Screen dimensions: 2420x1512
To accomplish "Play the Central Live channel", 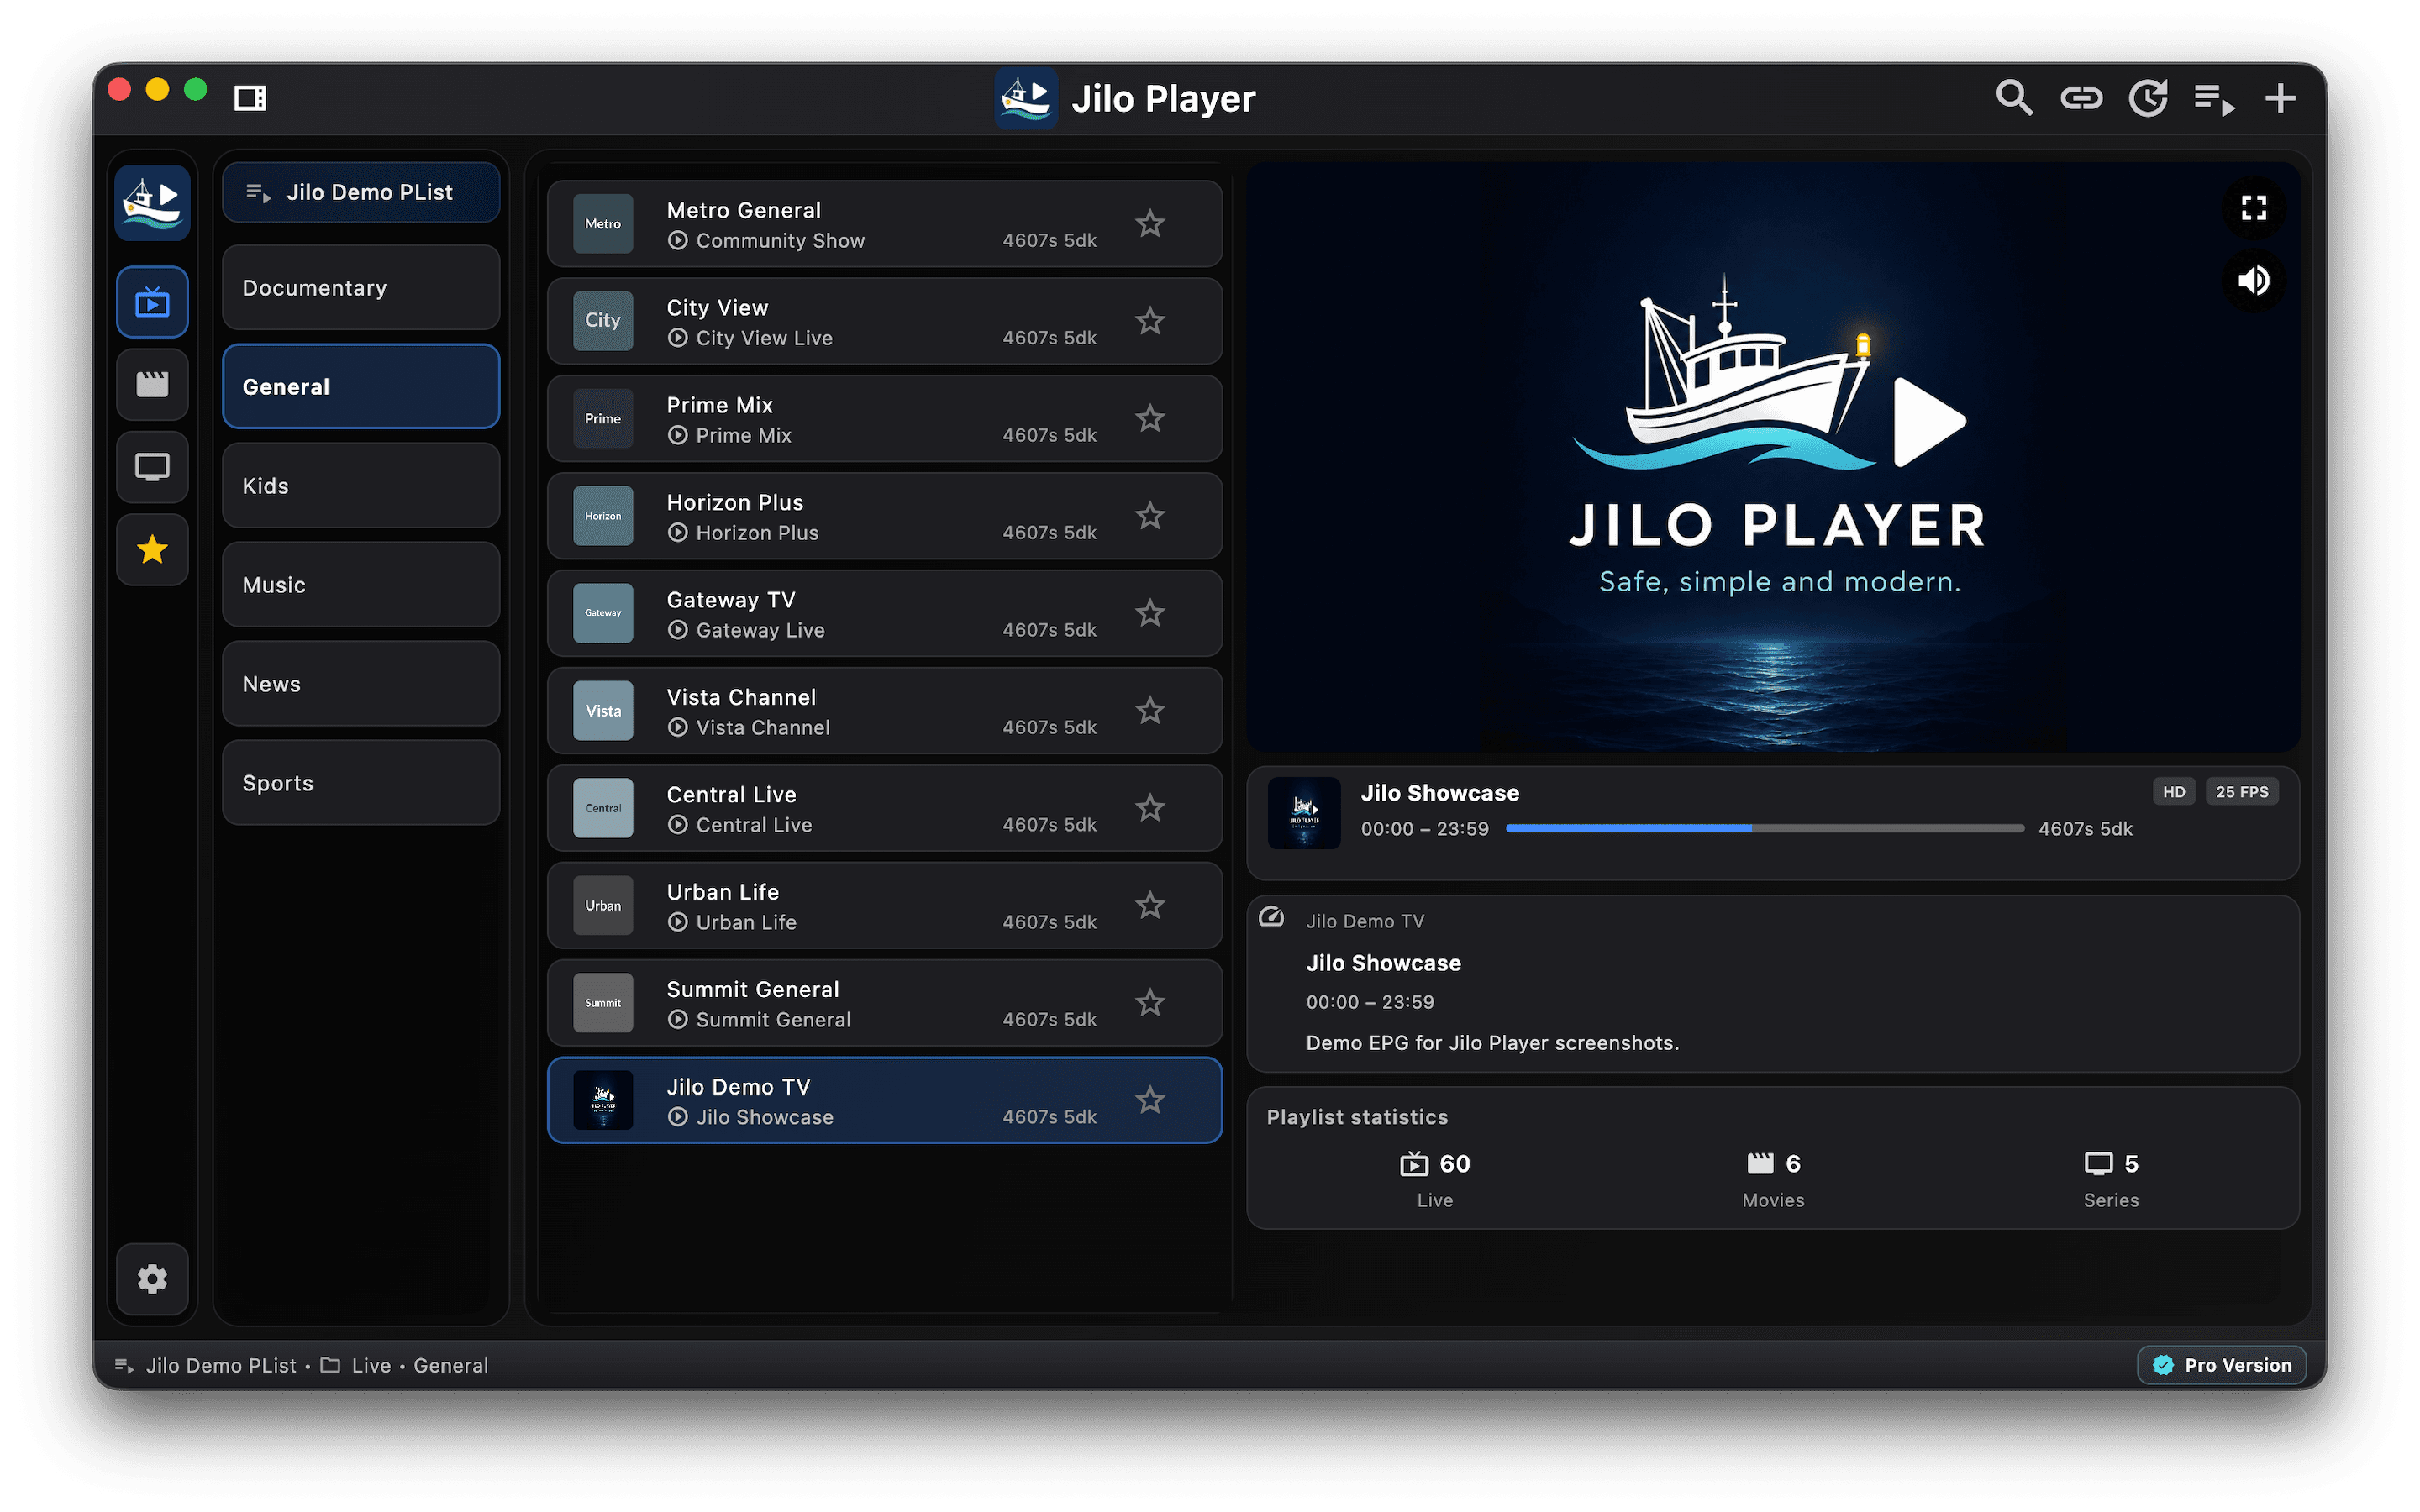I will [885, 808].
